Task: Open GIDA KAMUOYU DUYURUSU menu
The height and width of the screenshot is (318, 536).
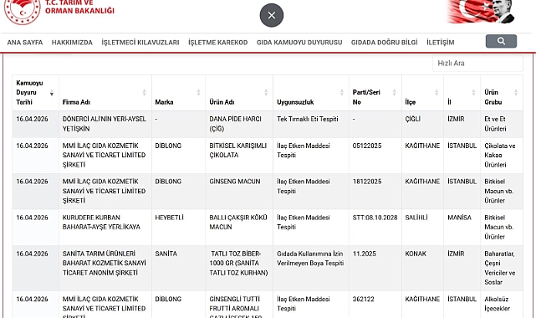Action: coord(299,43)
